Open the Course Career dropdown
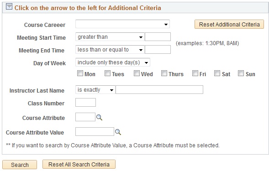Screen dimensions: 269x171 [122, 24]
